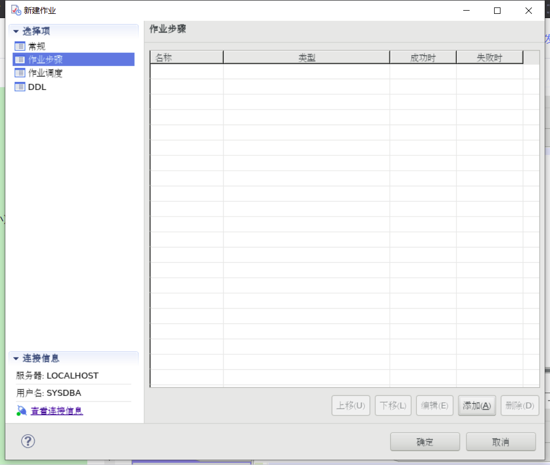Confirm the dialog with 确定

[424, 441]
